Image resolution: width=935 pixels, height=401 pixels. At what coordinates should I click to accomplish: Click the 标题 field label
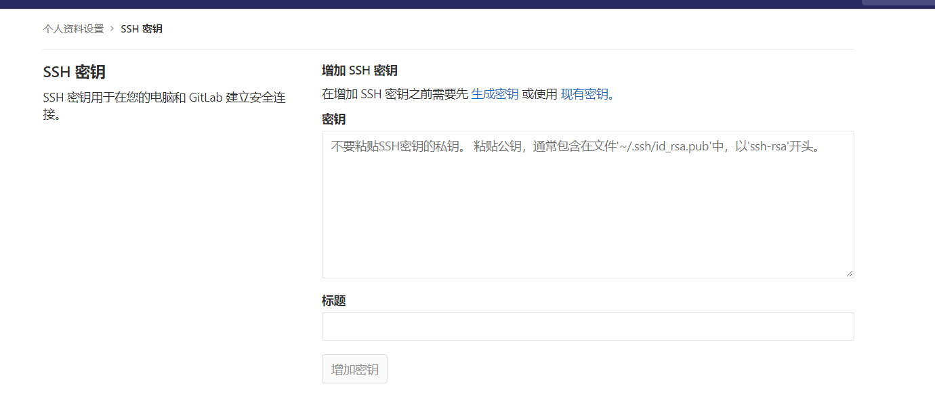click(333, 301)
